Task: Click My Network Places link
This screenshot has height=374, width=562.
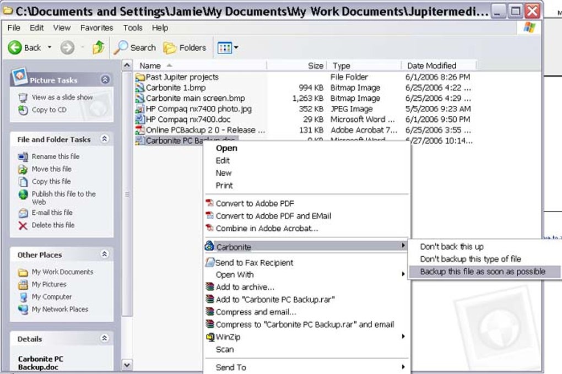Action: [60, 309]
